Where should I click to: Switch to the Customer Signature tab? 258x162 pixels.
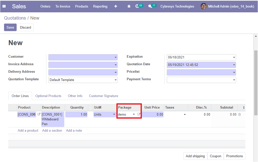pyautogui.click(x=104, y=96)
